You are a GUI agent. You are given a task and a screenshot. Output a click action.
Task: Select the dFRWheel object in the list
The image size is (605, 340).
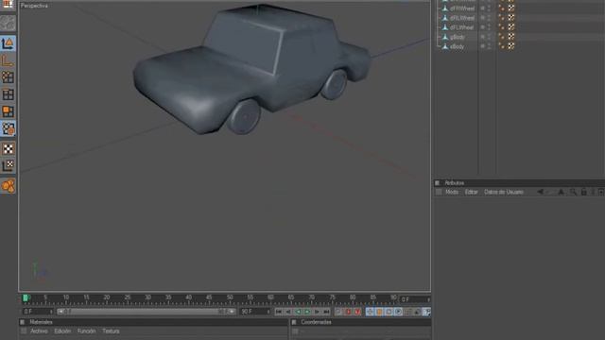tap(462, 8)
